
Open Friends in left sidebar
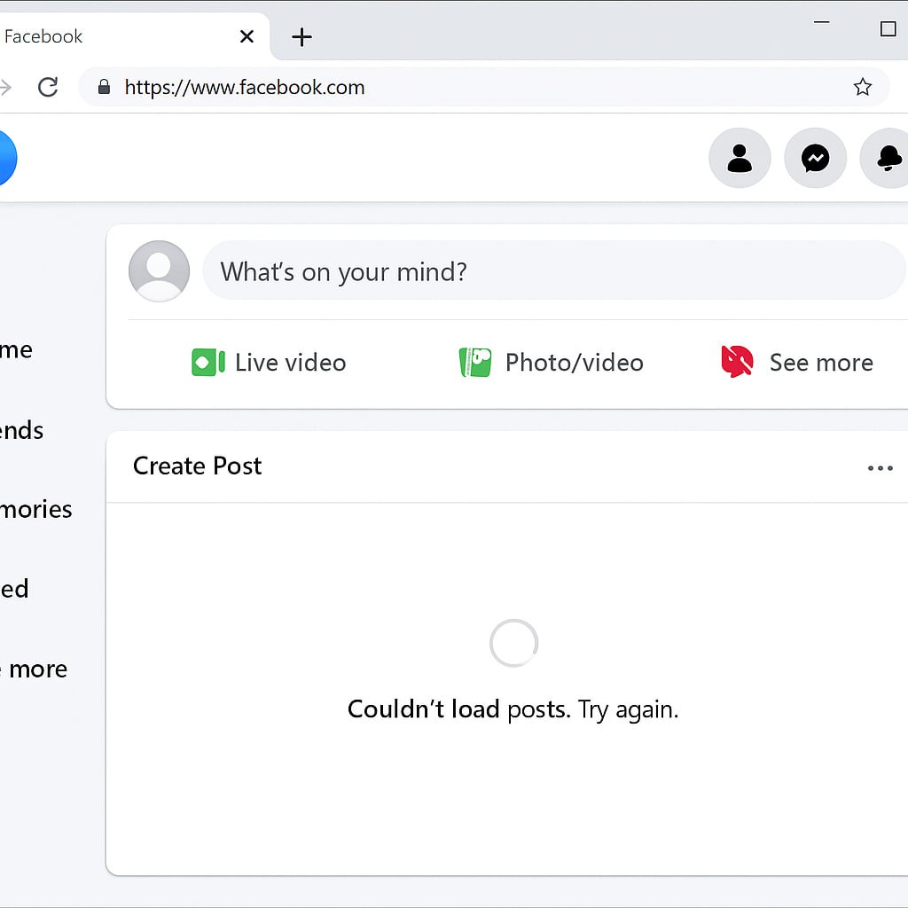pos(21,430)
